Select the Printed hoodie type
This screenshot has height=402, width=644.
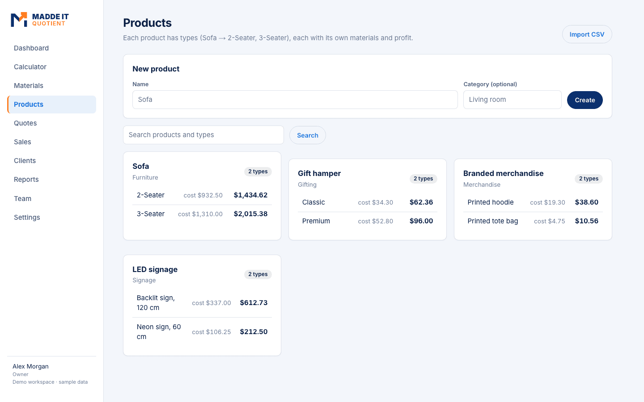coord(533,202)
